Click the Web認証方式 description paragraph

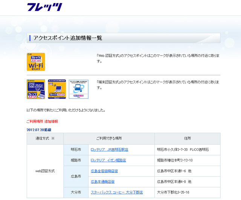pos(158,58)
